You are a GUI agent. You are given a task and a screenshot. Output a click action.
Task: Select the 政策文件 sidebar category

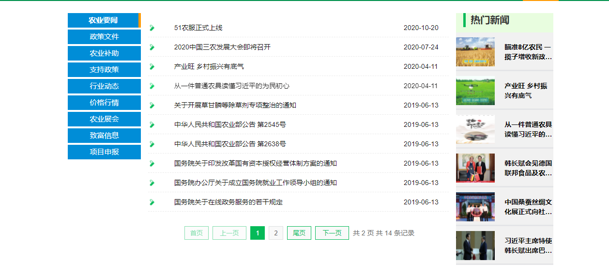click(104, 37)
